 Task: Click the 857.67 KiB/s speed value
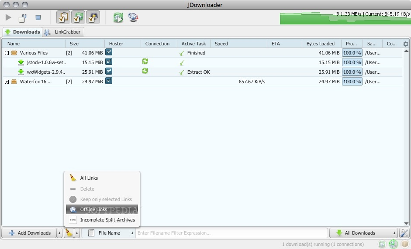tap(252, 82)
